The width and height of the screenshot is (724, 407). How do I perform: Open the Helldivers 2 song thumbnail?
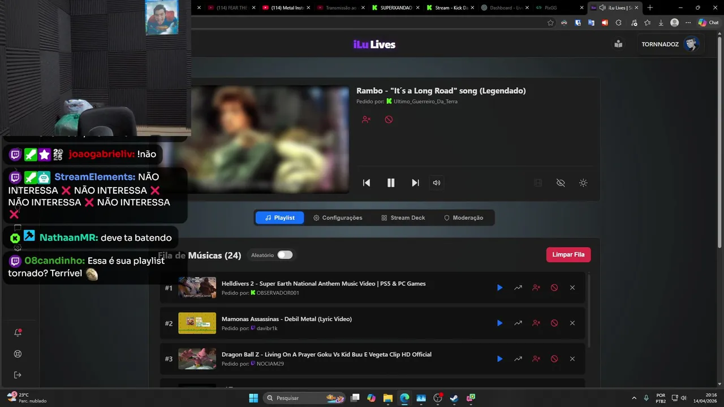[x=197, y=288]
